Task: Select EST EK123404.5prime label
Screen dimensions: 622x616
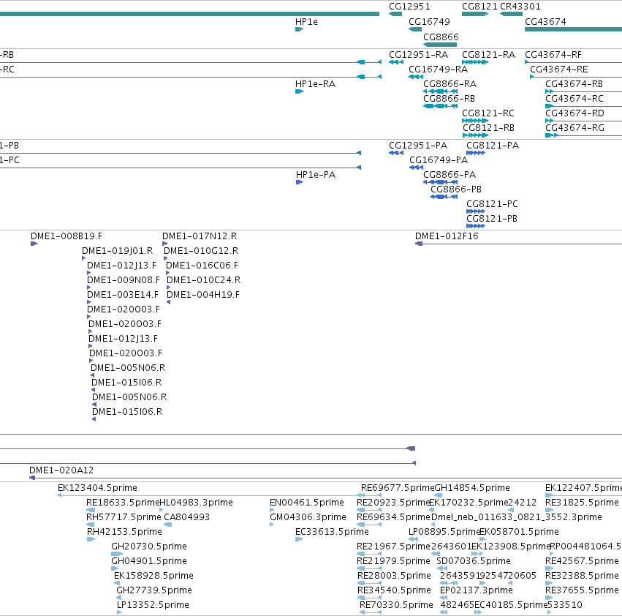Action: click(98, 488)
